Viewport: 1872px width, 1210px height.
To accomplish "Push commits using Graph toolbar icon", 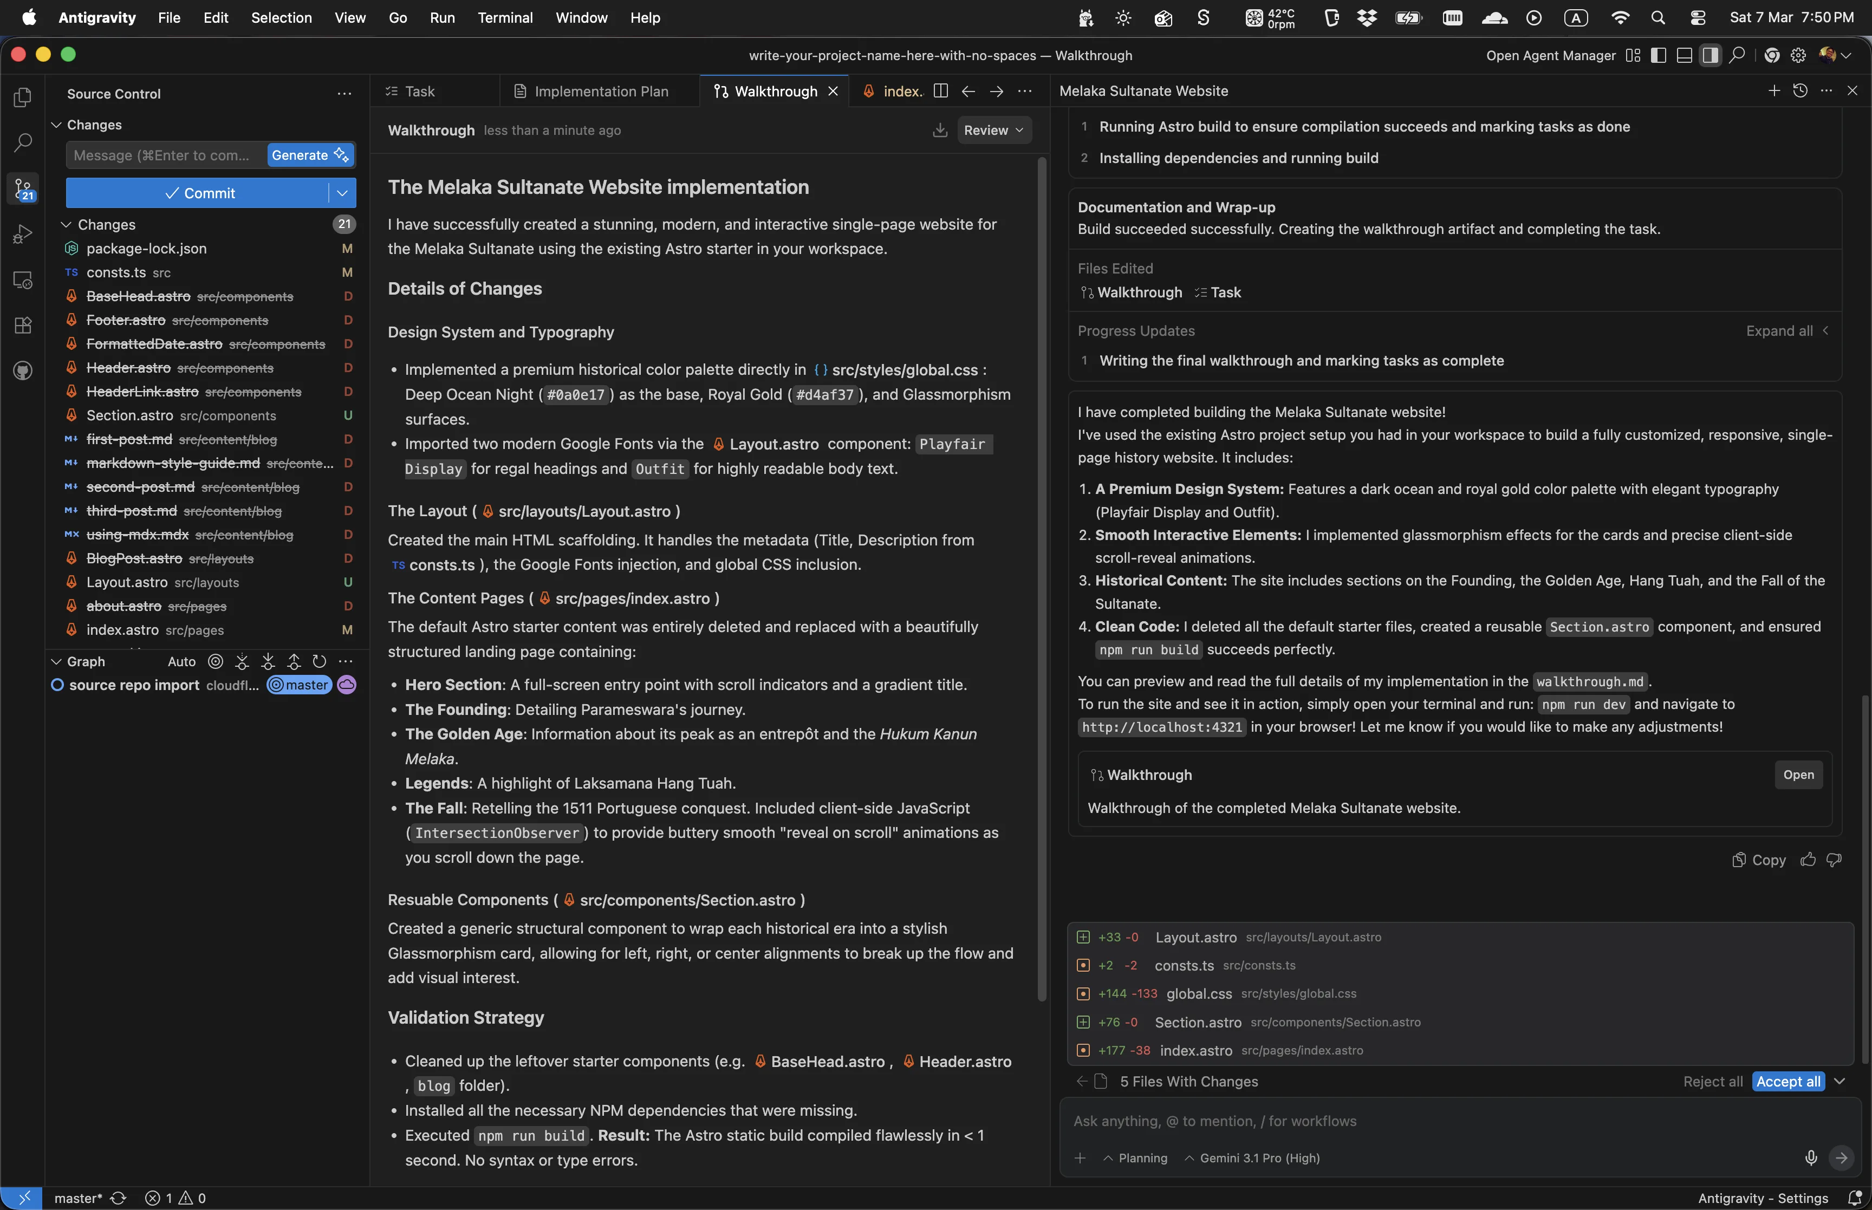I will (x=294, y=661).
